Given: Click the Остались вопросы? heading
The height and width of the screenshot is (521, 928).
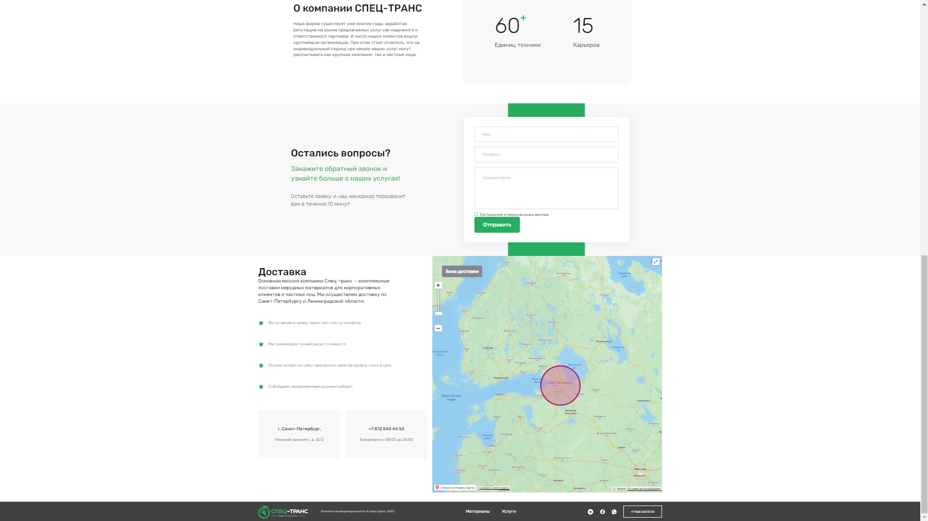Looking at the screenshot, I should coord(340,153).
